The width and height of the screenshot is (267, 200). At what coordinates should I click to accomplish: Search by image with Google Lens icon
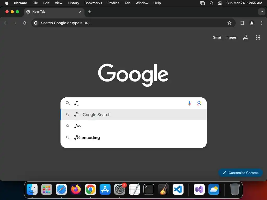pos(199,103)
